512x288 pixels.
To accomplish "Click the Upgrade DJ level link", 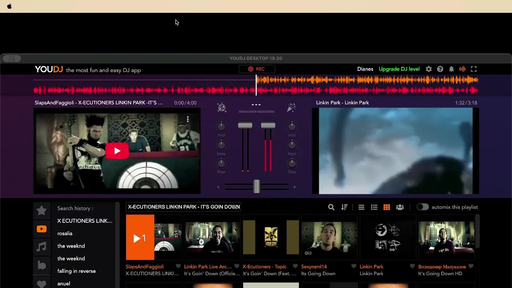I will click(399, 69).
